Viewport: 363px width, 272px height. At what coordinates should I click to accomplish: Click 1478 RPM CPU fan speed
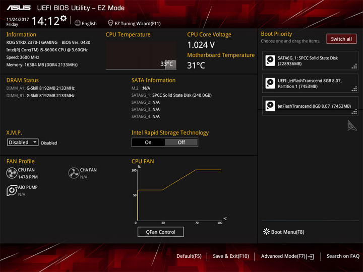(x=28, y=177)
